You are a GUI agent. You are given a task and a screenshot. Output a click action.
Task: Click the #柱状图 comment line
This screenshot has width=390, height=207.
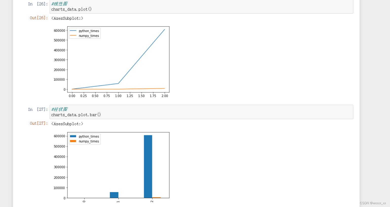click(x=59, y=109)
